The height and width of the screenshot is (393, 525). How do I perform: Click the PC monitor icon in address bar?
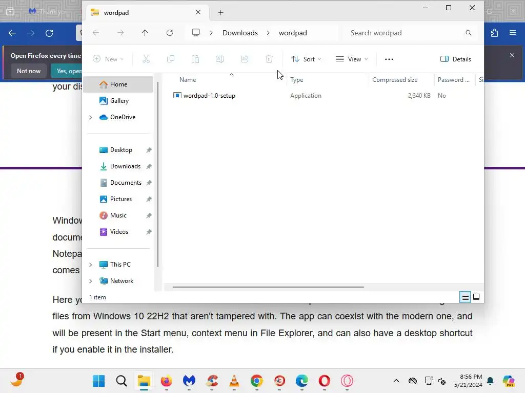click(196, 33)
